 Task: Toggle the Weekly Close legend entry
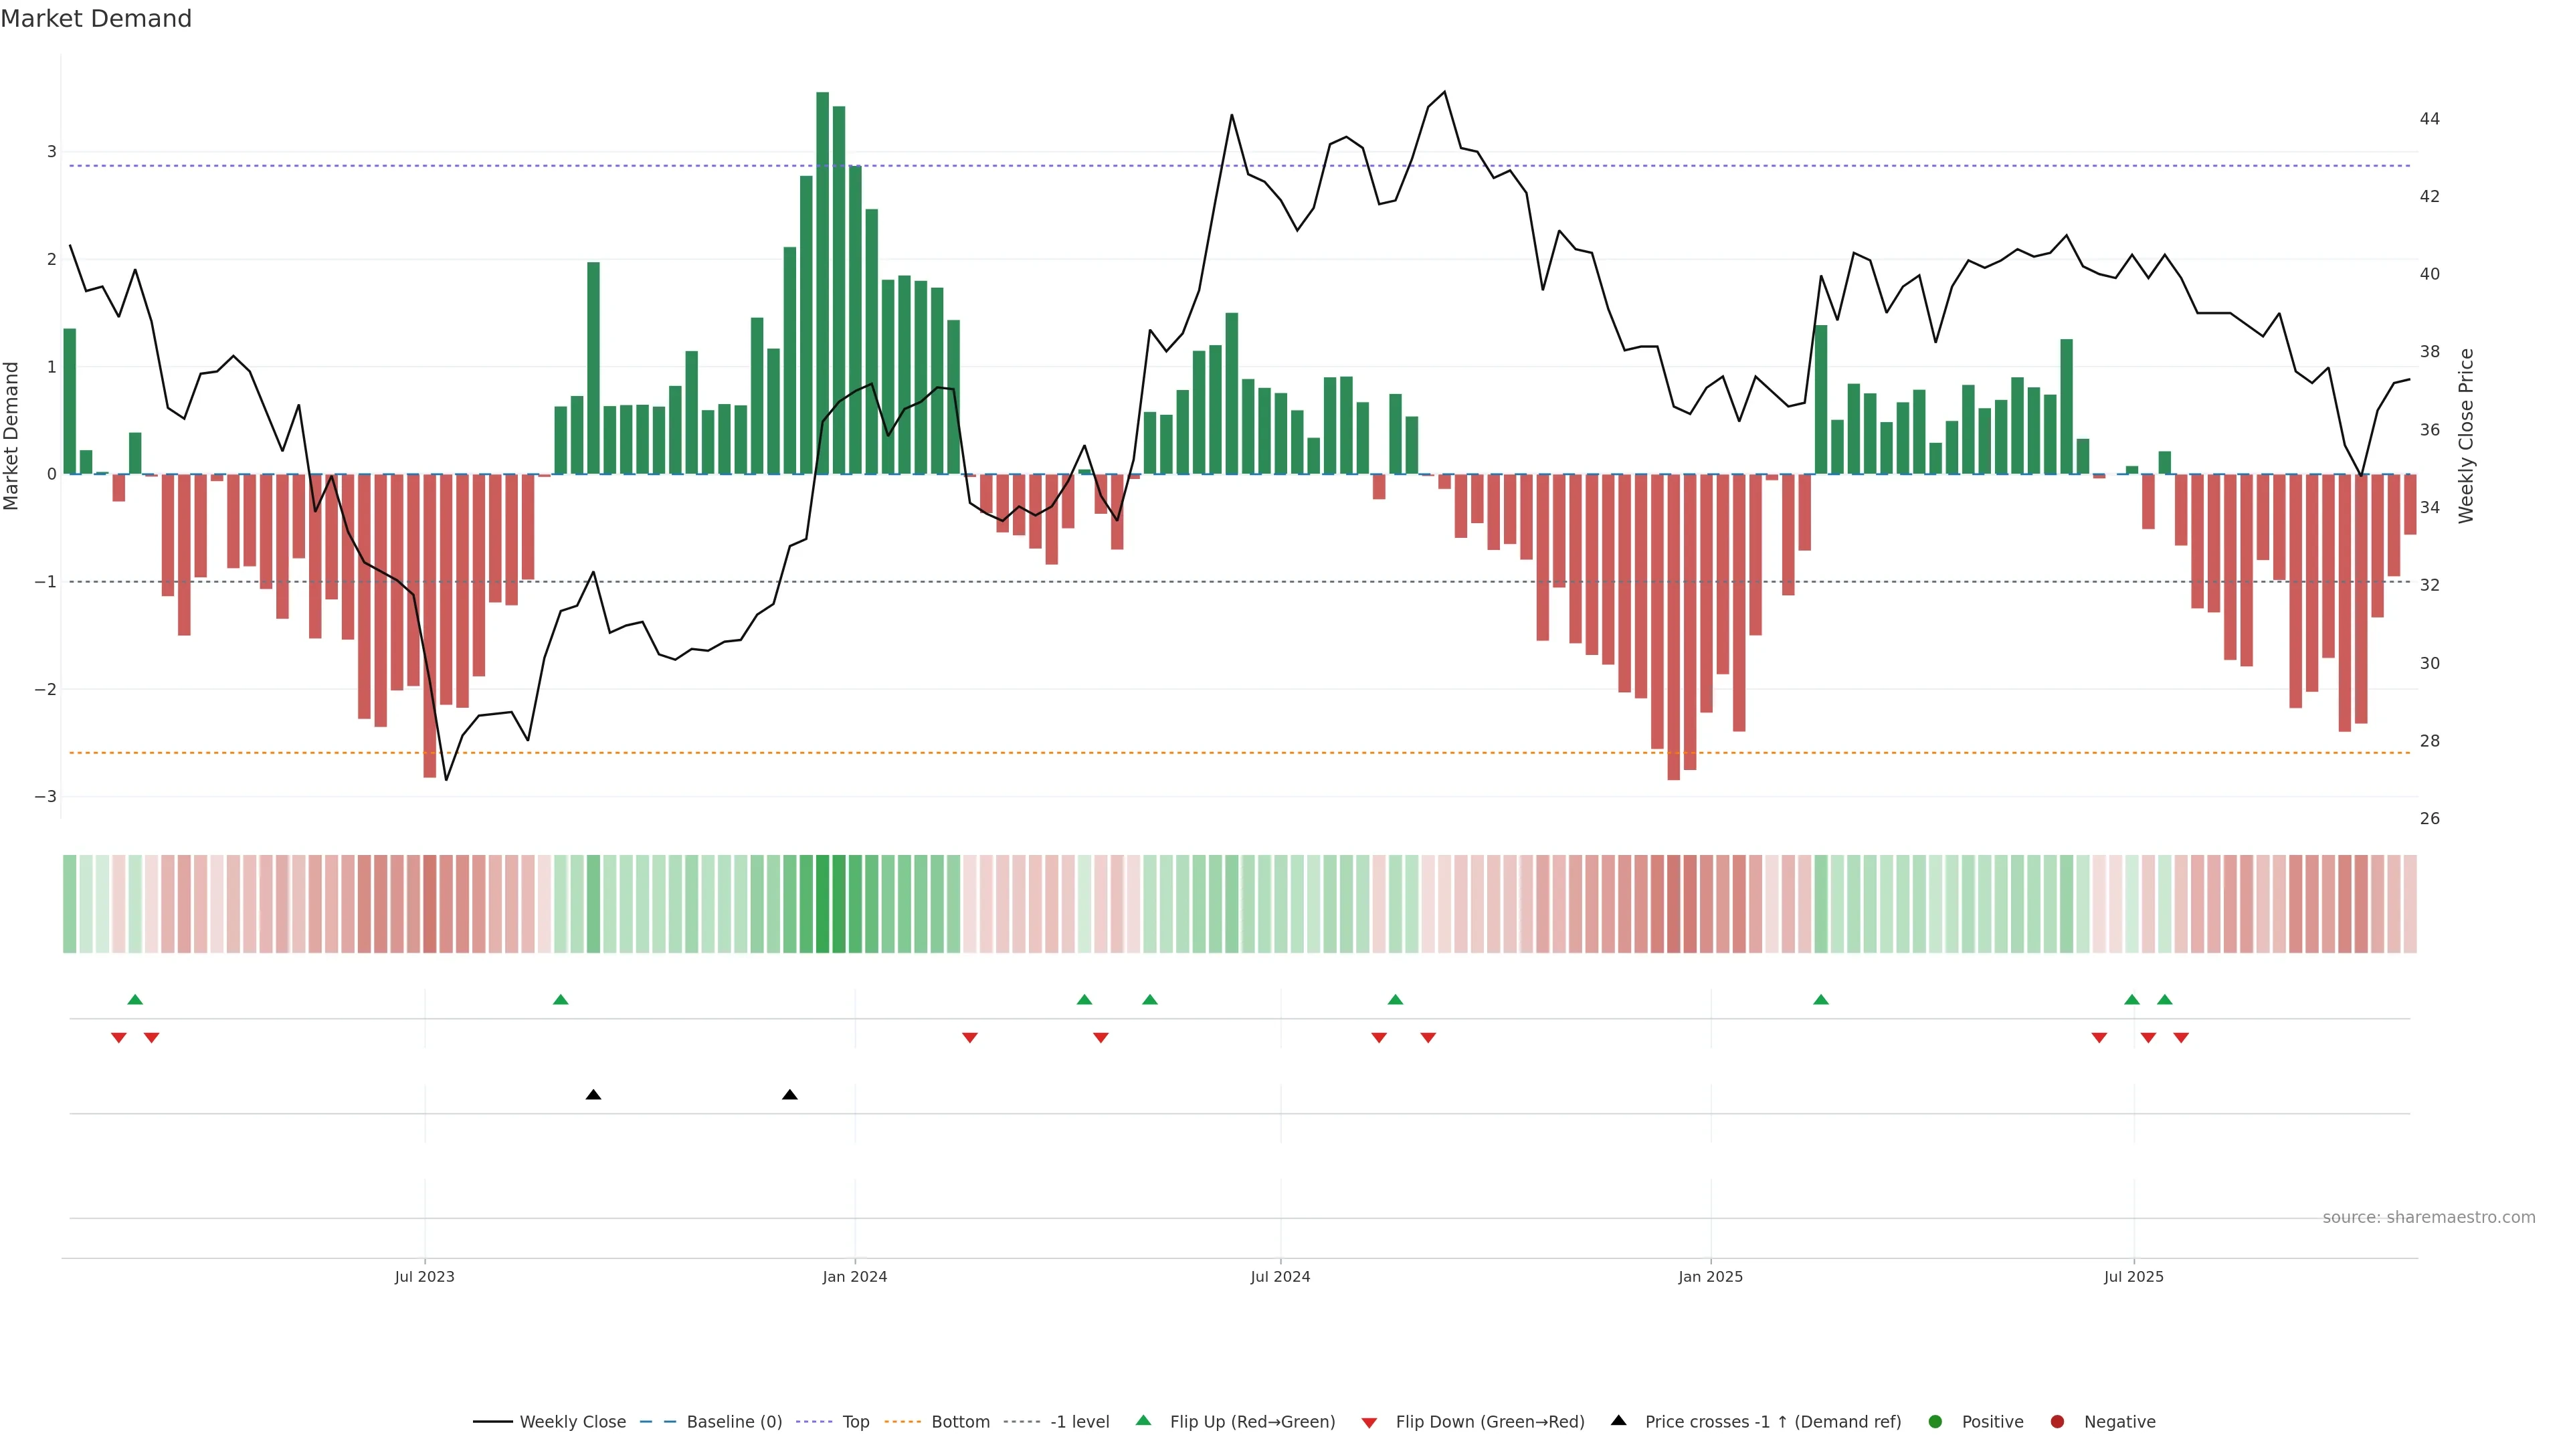coord(573,1422)
